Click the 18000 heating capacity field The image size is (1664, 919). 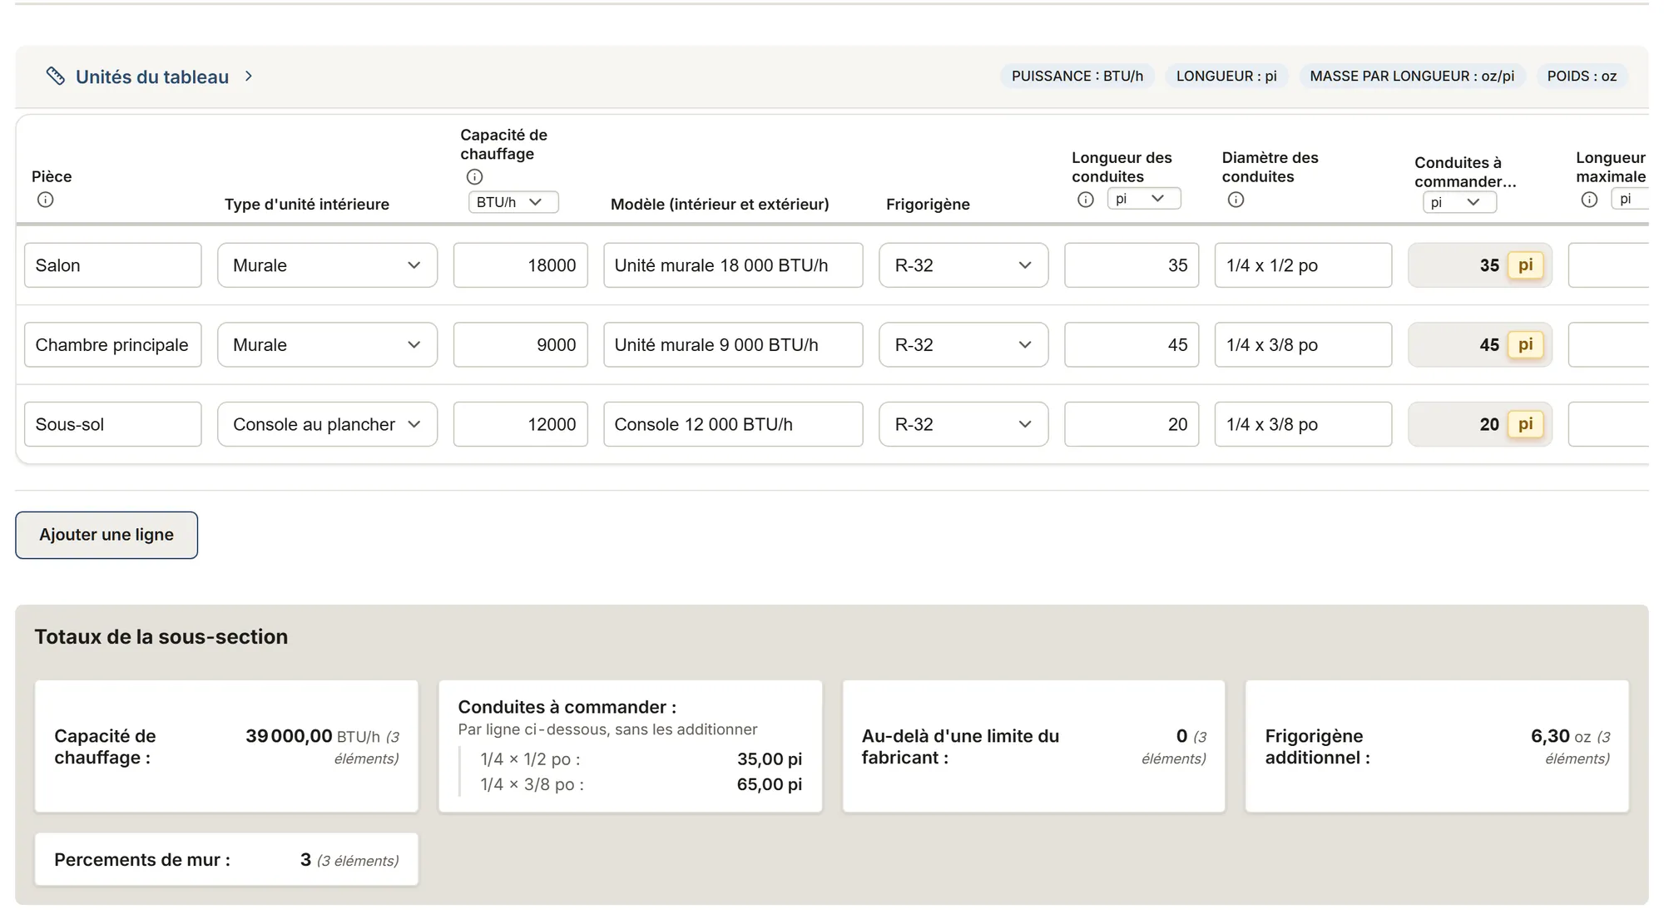pos(521,265)
